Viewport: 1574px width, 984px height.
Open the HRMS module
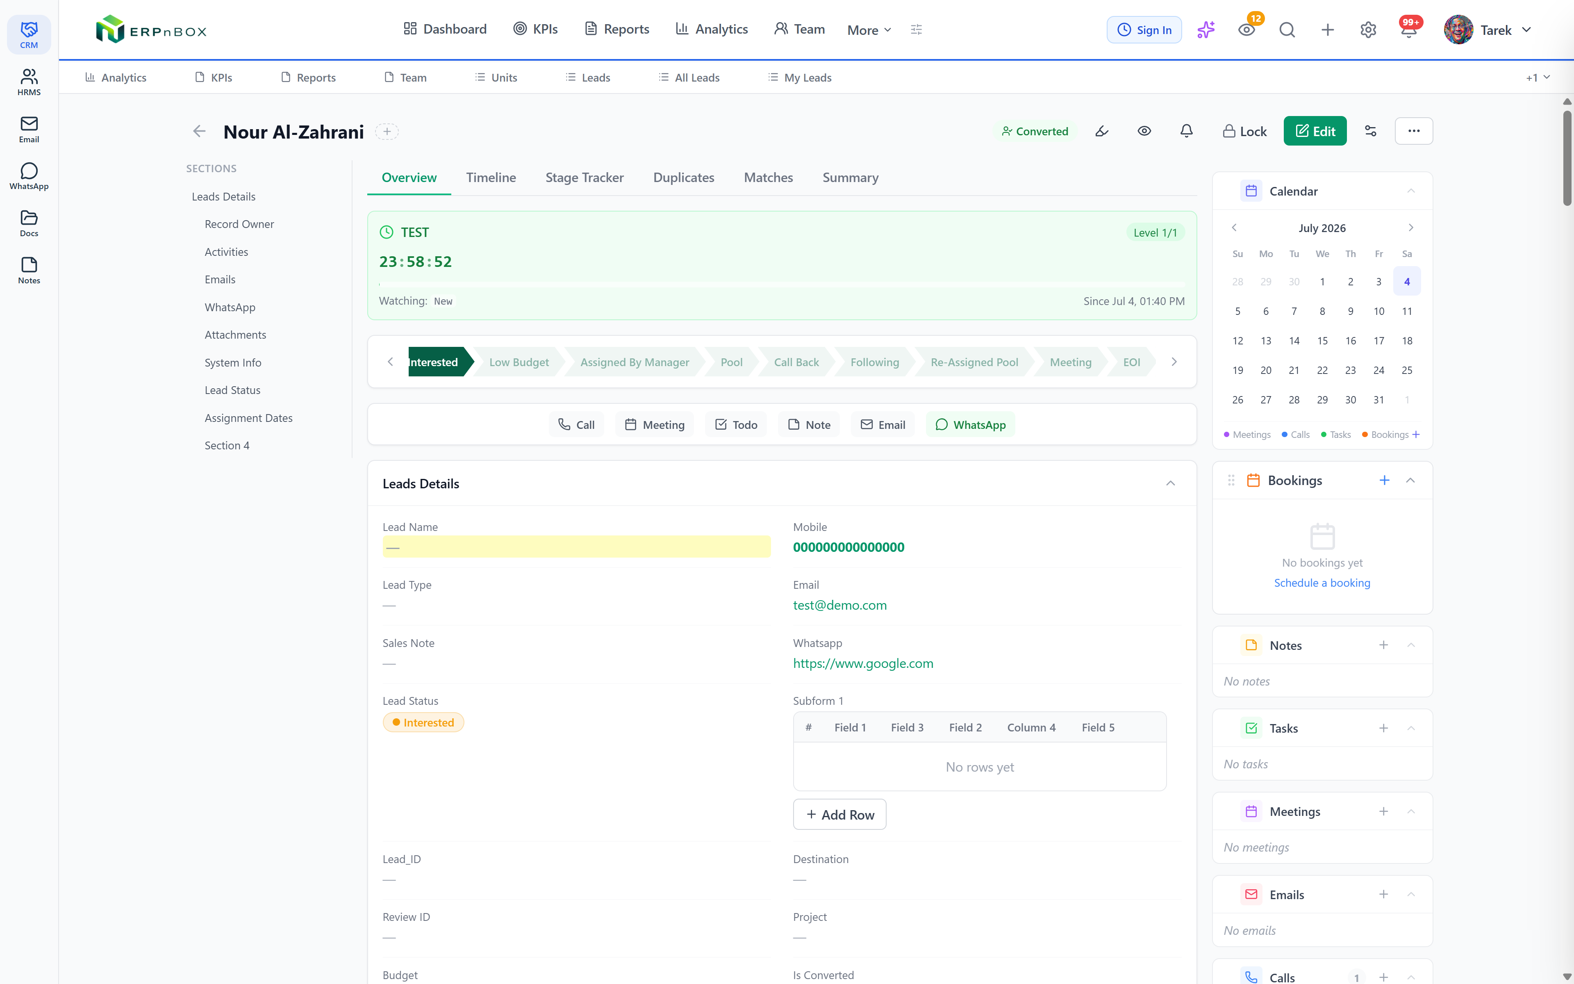click(29, 82)
